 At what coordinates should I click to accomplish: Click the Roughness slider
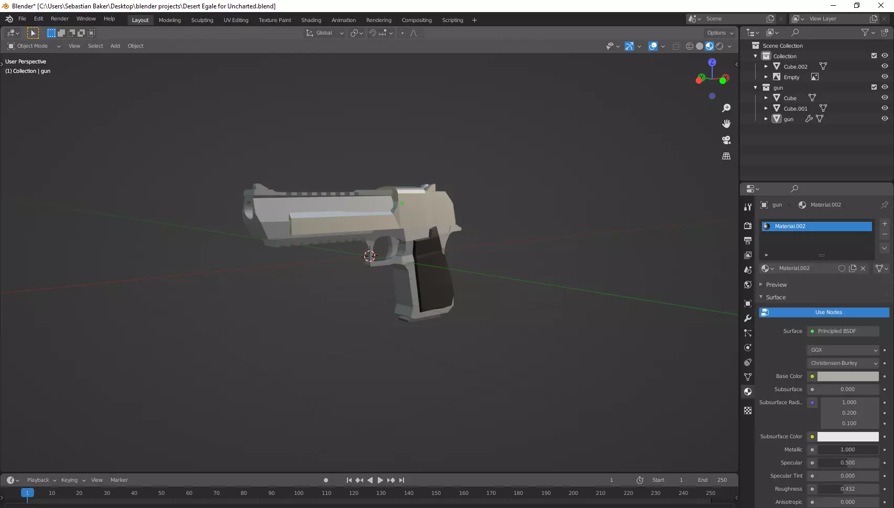click(848, 489)
